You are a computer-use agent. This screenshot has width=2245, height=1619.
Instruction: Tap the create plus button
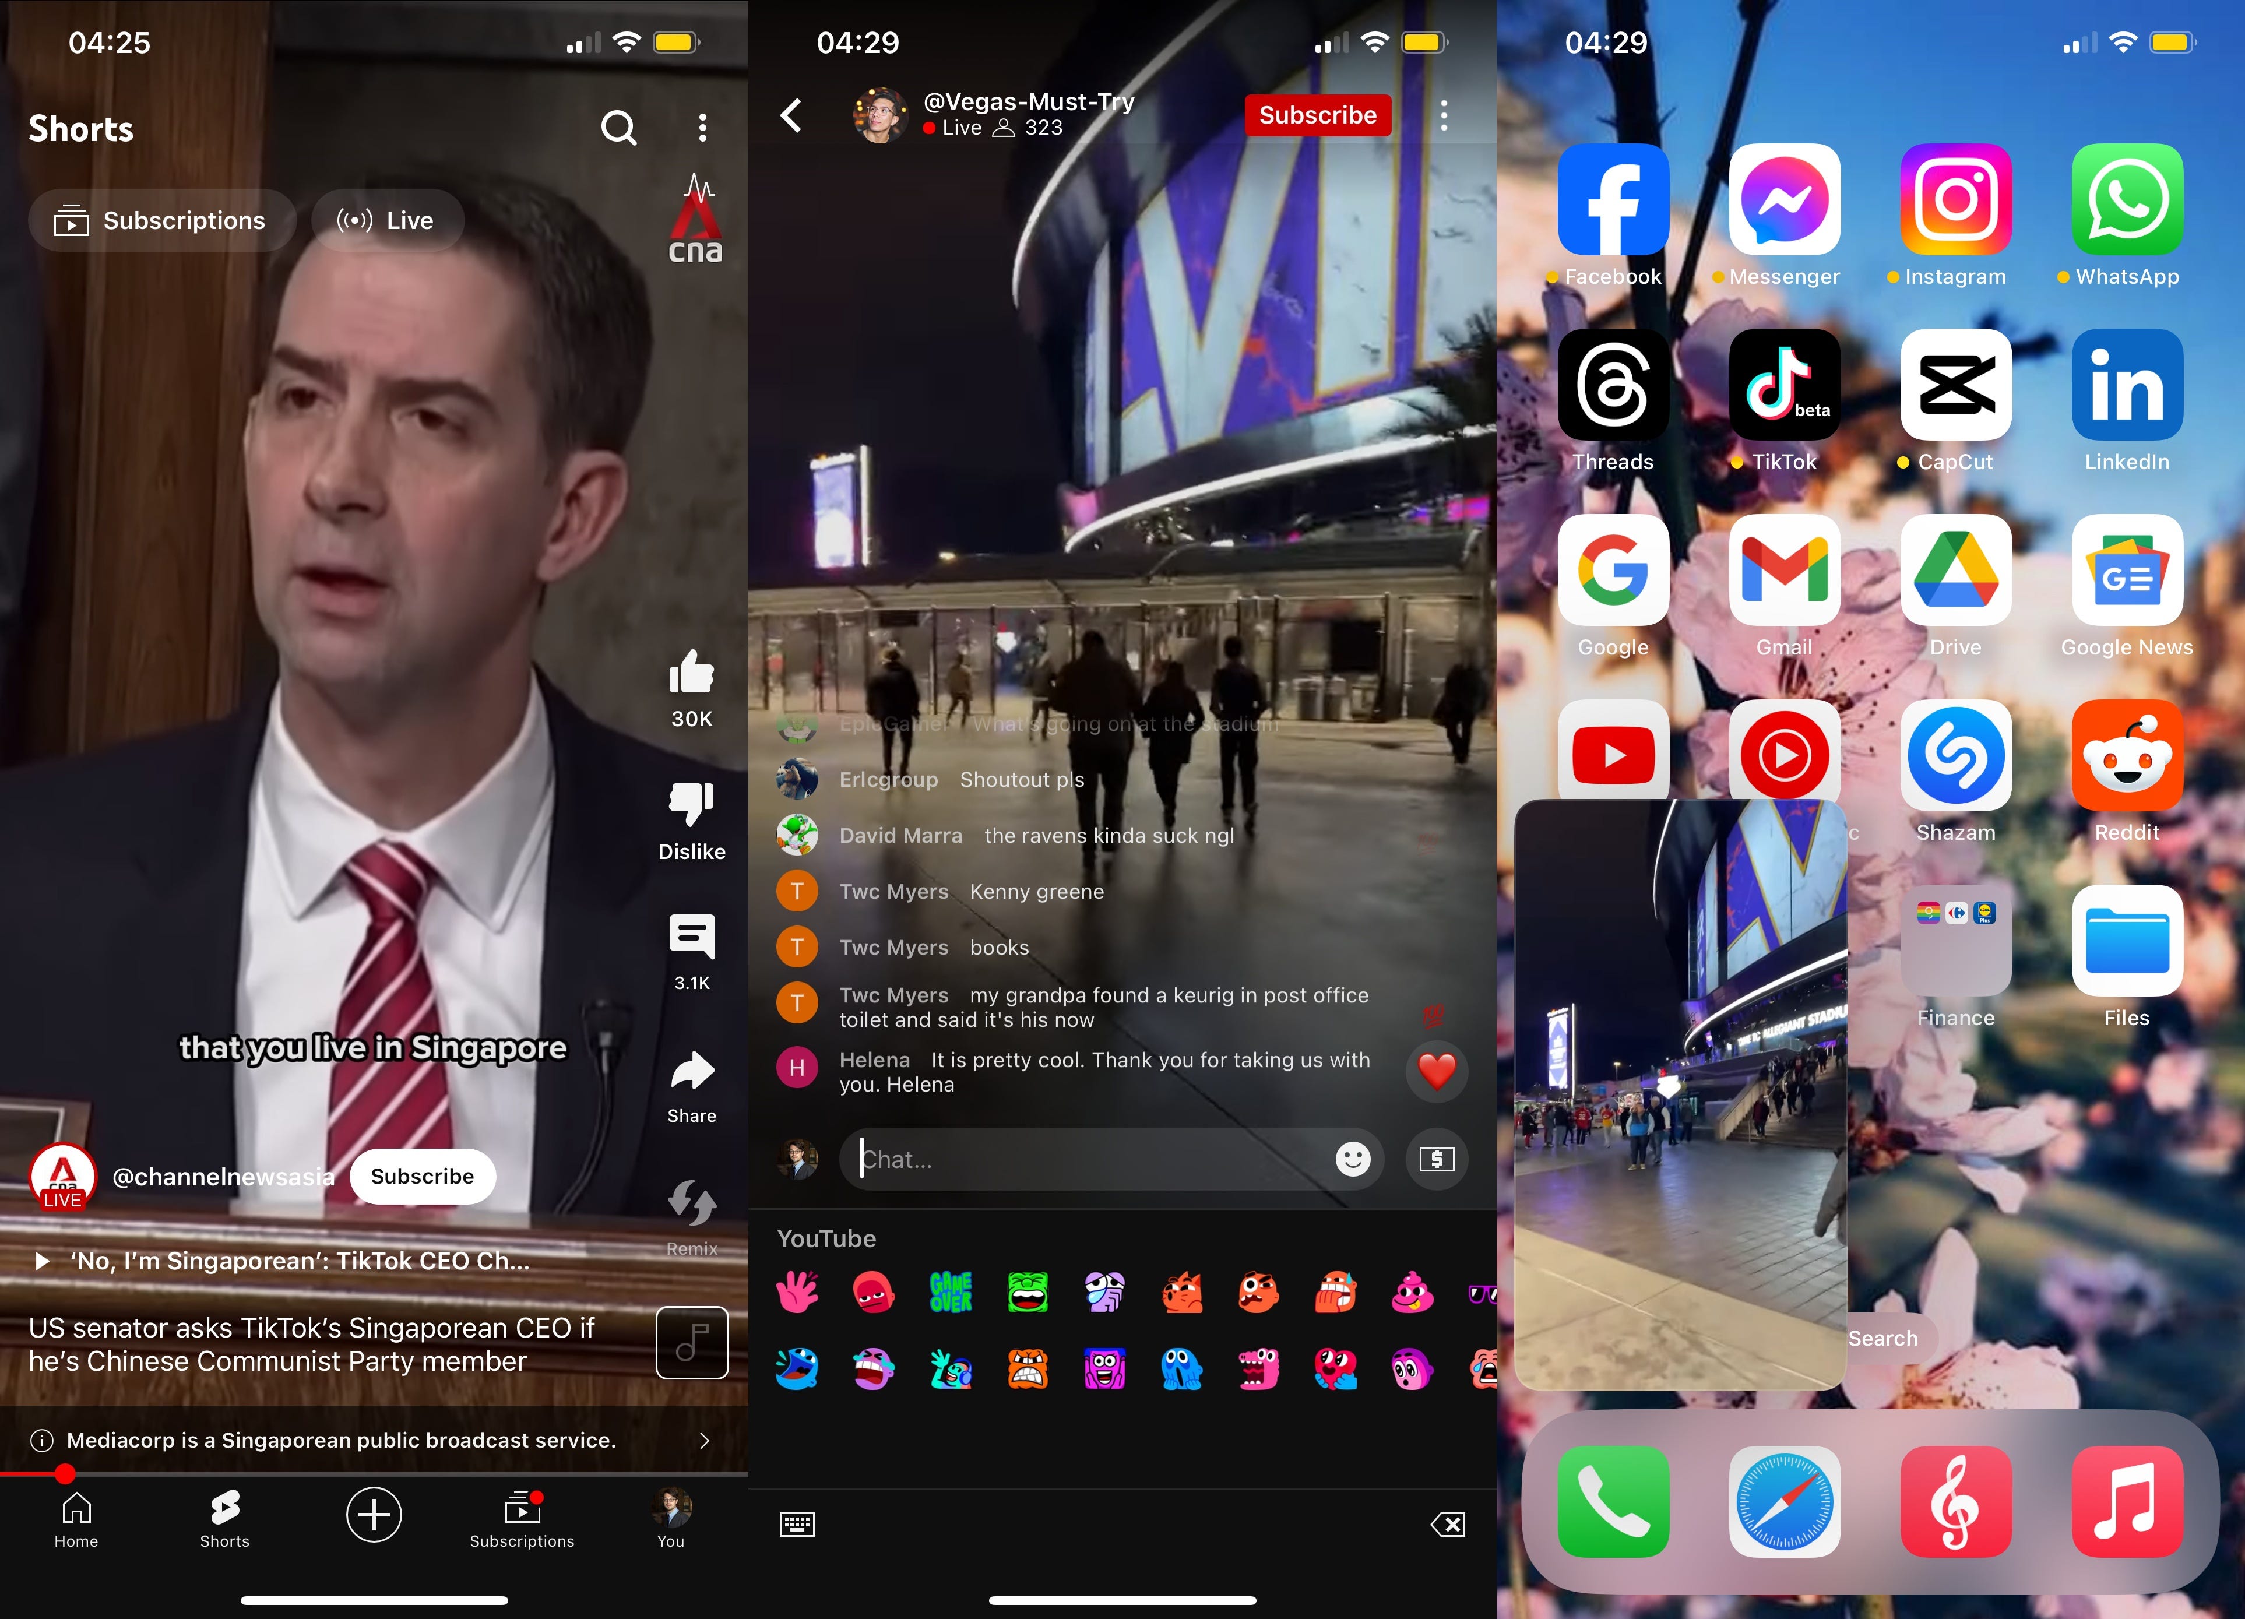pos(374,1515)
